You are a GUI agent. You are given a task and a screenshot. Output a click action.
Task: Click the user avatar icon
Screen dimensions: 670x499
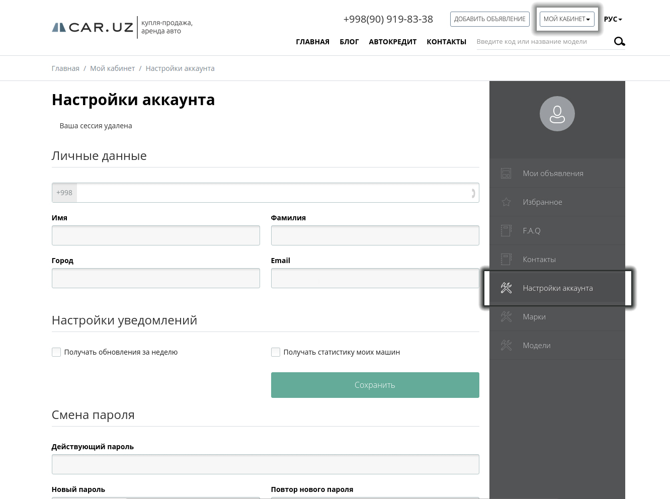click(557, 114)
